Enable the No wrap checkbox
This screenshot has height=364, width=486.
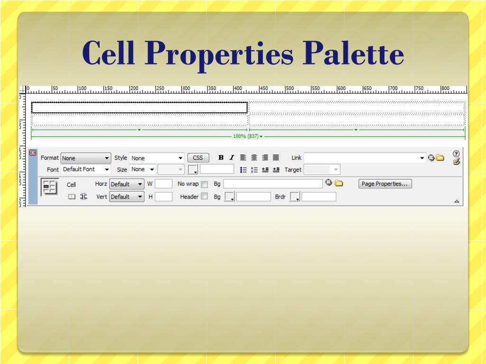tap(204, 184)
